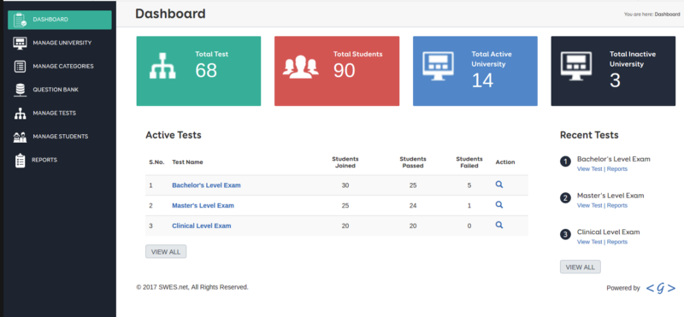
Task: Click View Test under Clinical Level Exam
Action: coord(589,242)
